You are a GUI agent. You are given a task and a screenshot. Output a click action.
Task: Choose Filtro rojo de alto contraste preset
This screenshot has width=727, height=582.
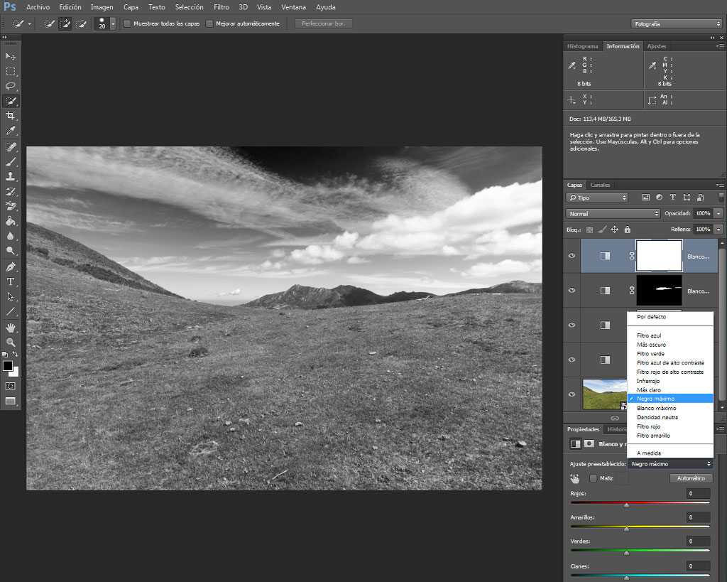coord(670,372)
